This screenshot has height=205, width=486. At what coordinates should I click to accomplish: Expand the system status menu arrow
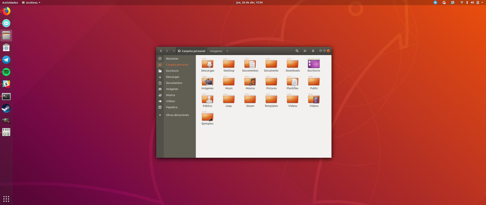[x=482, y=2]
